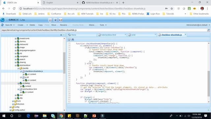Open PowerPoint from the taskbar

[x=94, y=116]
